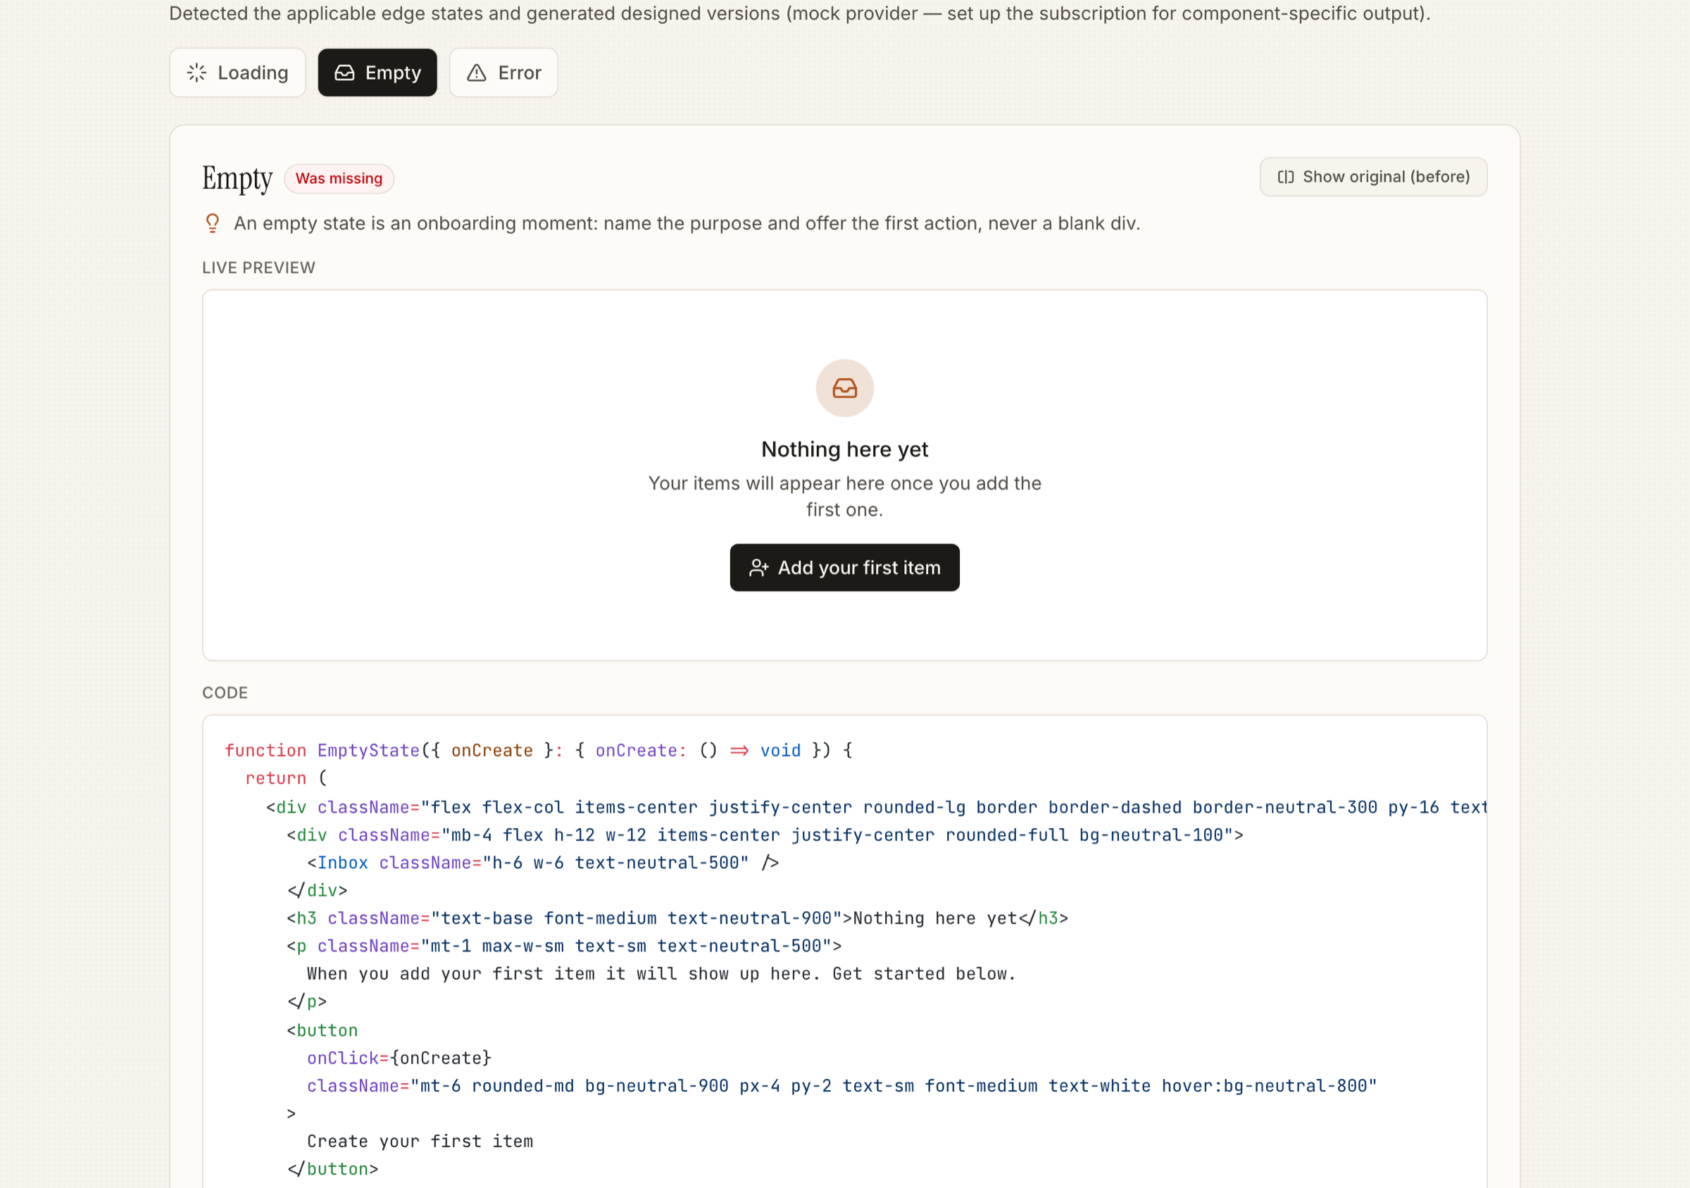Viewport: 1690px width, 1188px height.
Task: Switch to the Loading state tab
Action: tap(237, 73)
